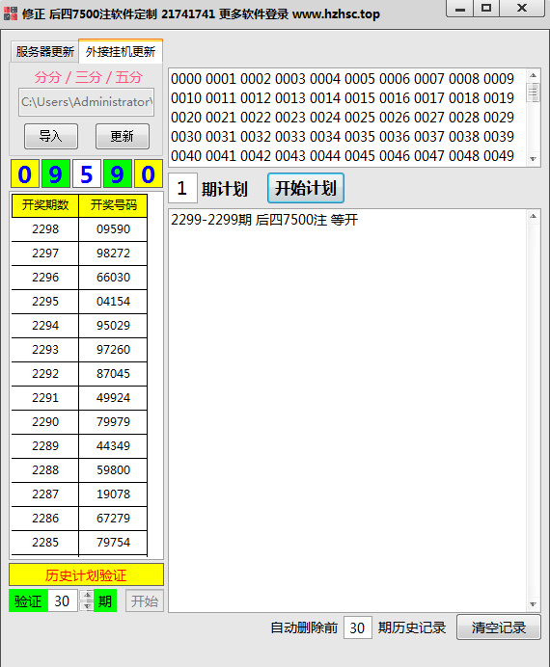
Task: Click the 开始 verification button
Action: click(145, 601)
